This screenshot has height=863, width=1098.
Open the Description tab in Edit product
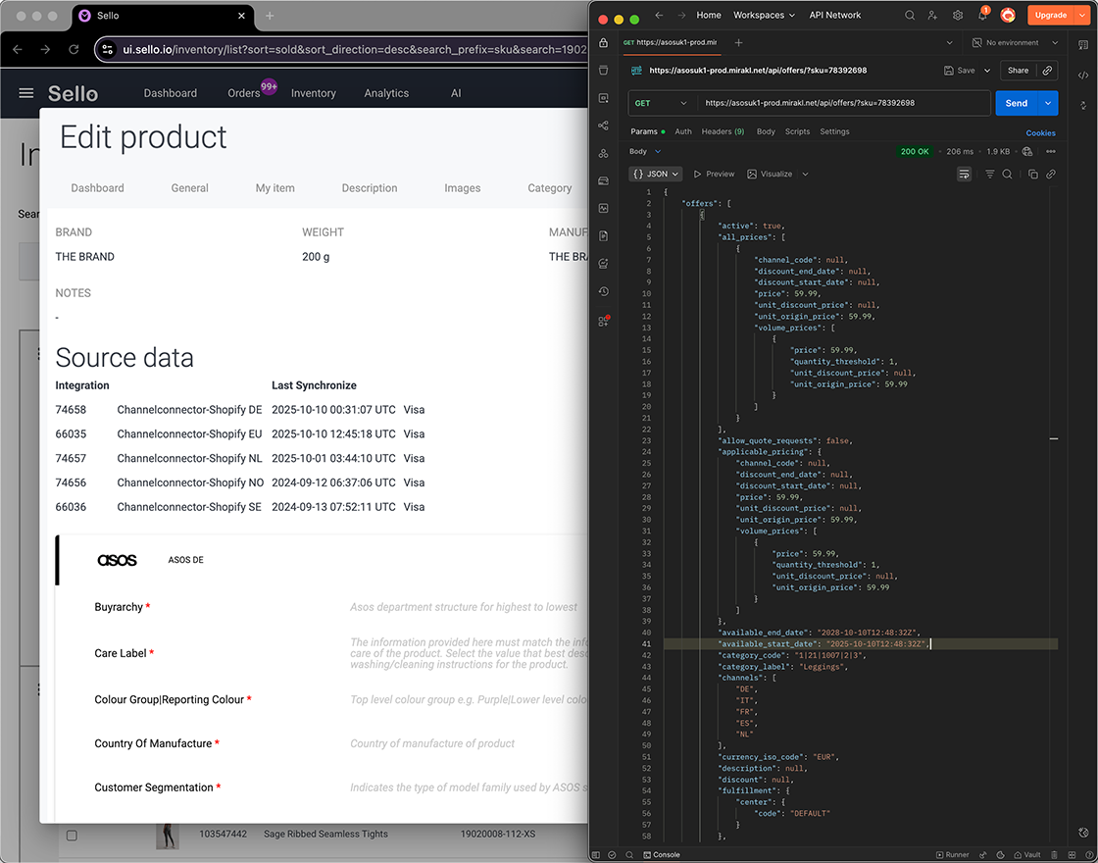(x=369, y=188)
